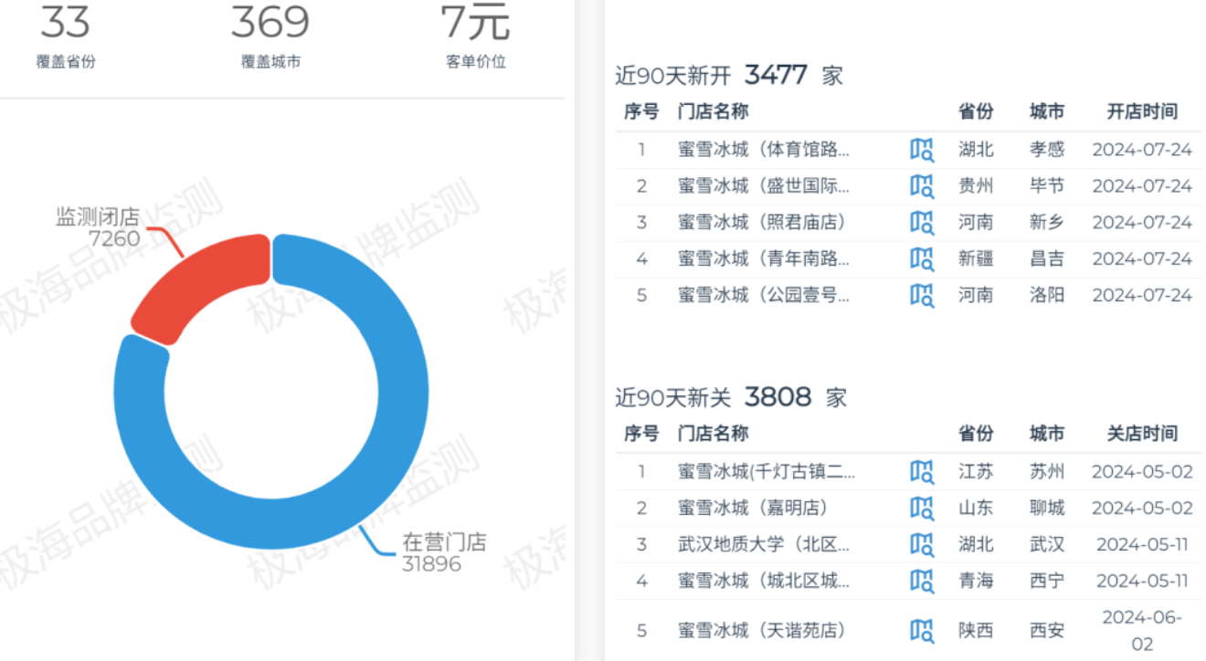Click 关店时间 column header
Viewport: 1206px width, 661px height.
tap(1142, 434)
